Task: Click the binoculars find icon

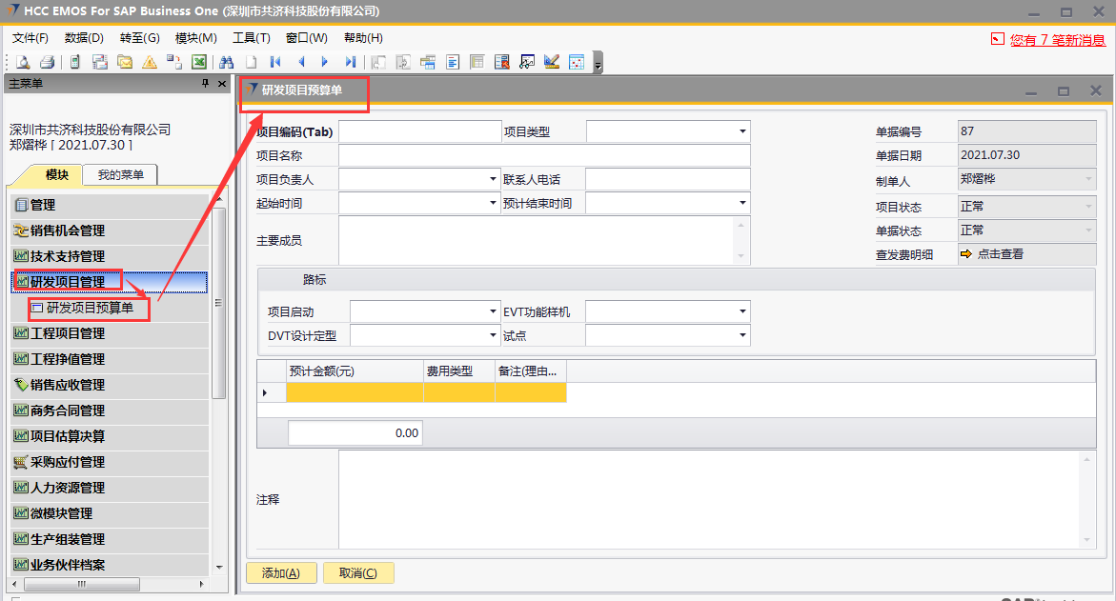Action: coord(226,62)
